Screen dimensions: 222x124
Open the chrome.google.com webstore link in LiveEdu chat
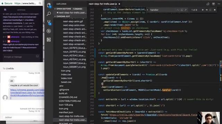tap(27, 94)
